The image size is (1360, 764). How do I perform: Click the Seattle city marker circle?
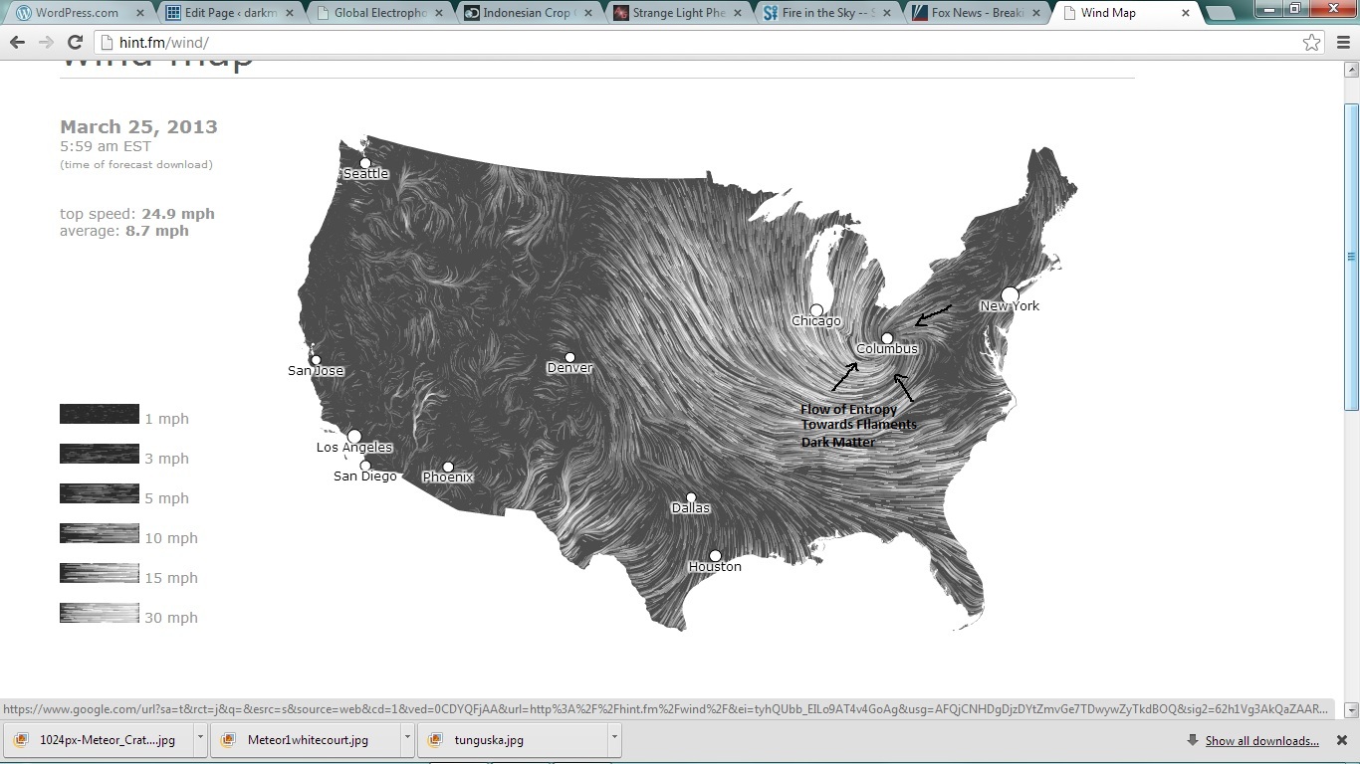coord(365,163)
